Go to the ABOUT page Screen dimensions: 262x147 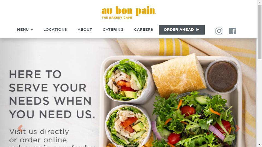[x=85, y=29]
